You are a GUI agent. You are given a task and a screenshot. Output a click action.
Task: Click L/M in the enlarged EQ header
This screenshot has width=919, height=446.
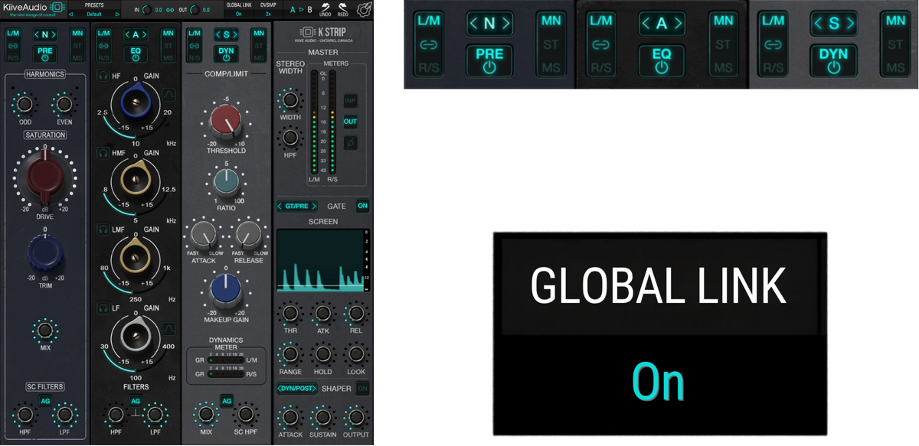(601, 21)
